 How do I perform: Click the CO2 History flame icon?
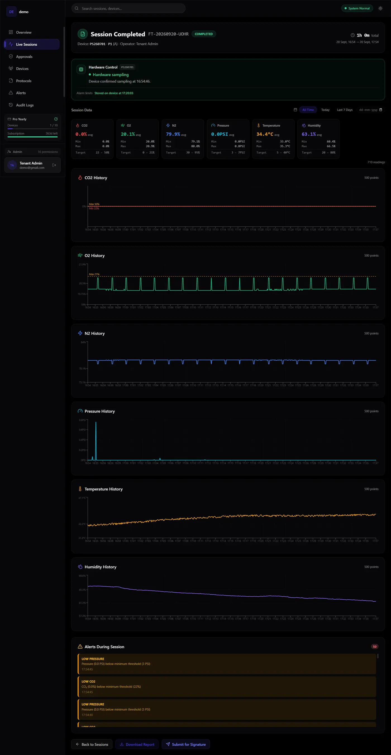[80, 178]
